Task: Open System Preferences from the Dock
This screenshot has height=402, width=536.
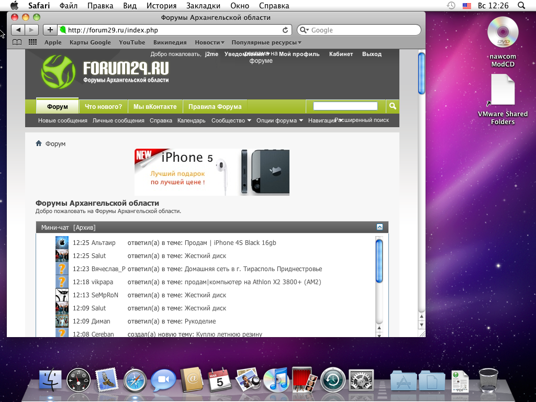Action: point(361,380)
